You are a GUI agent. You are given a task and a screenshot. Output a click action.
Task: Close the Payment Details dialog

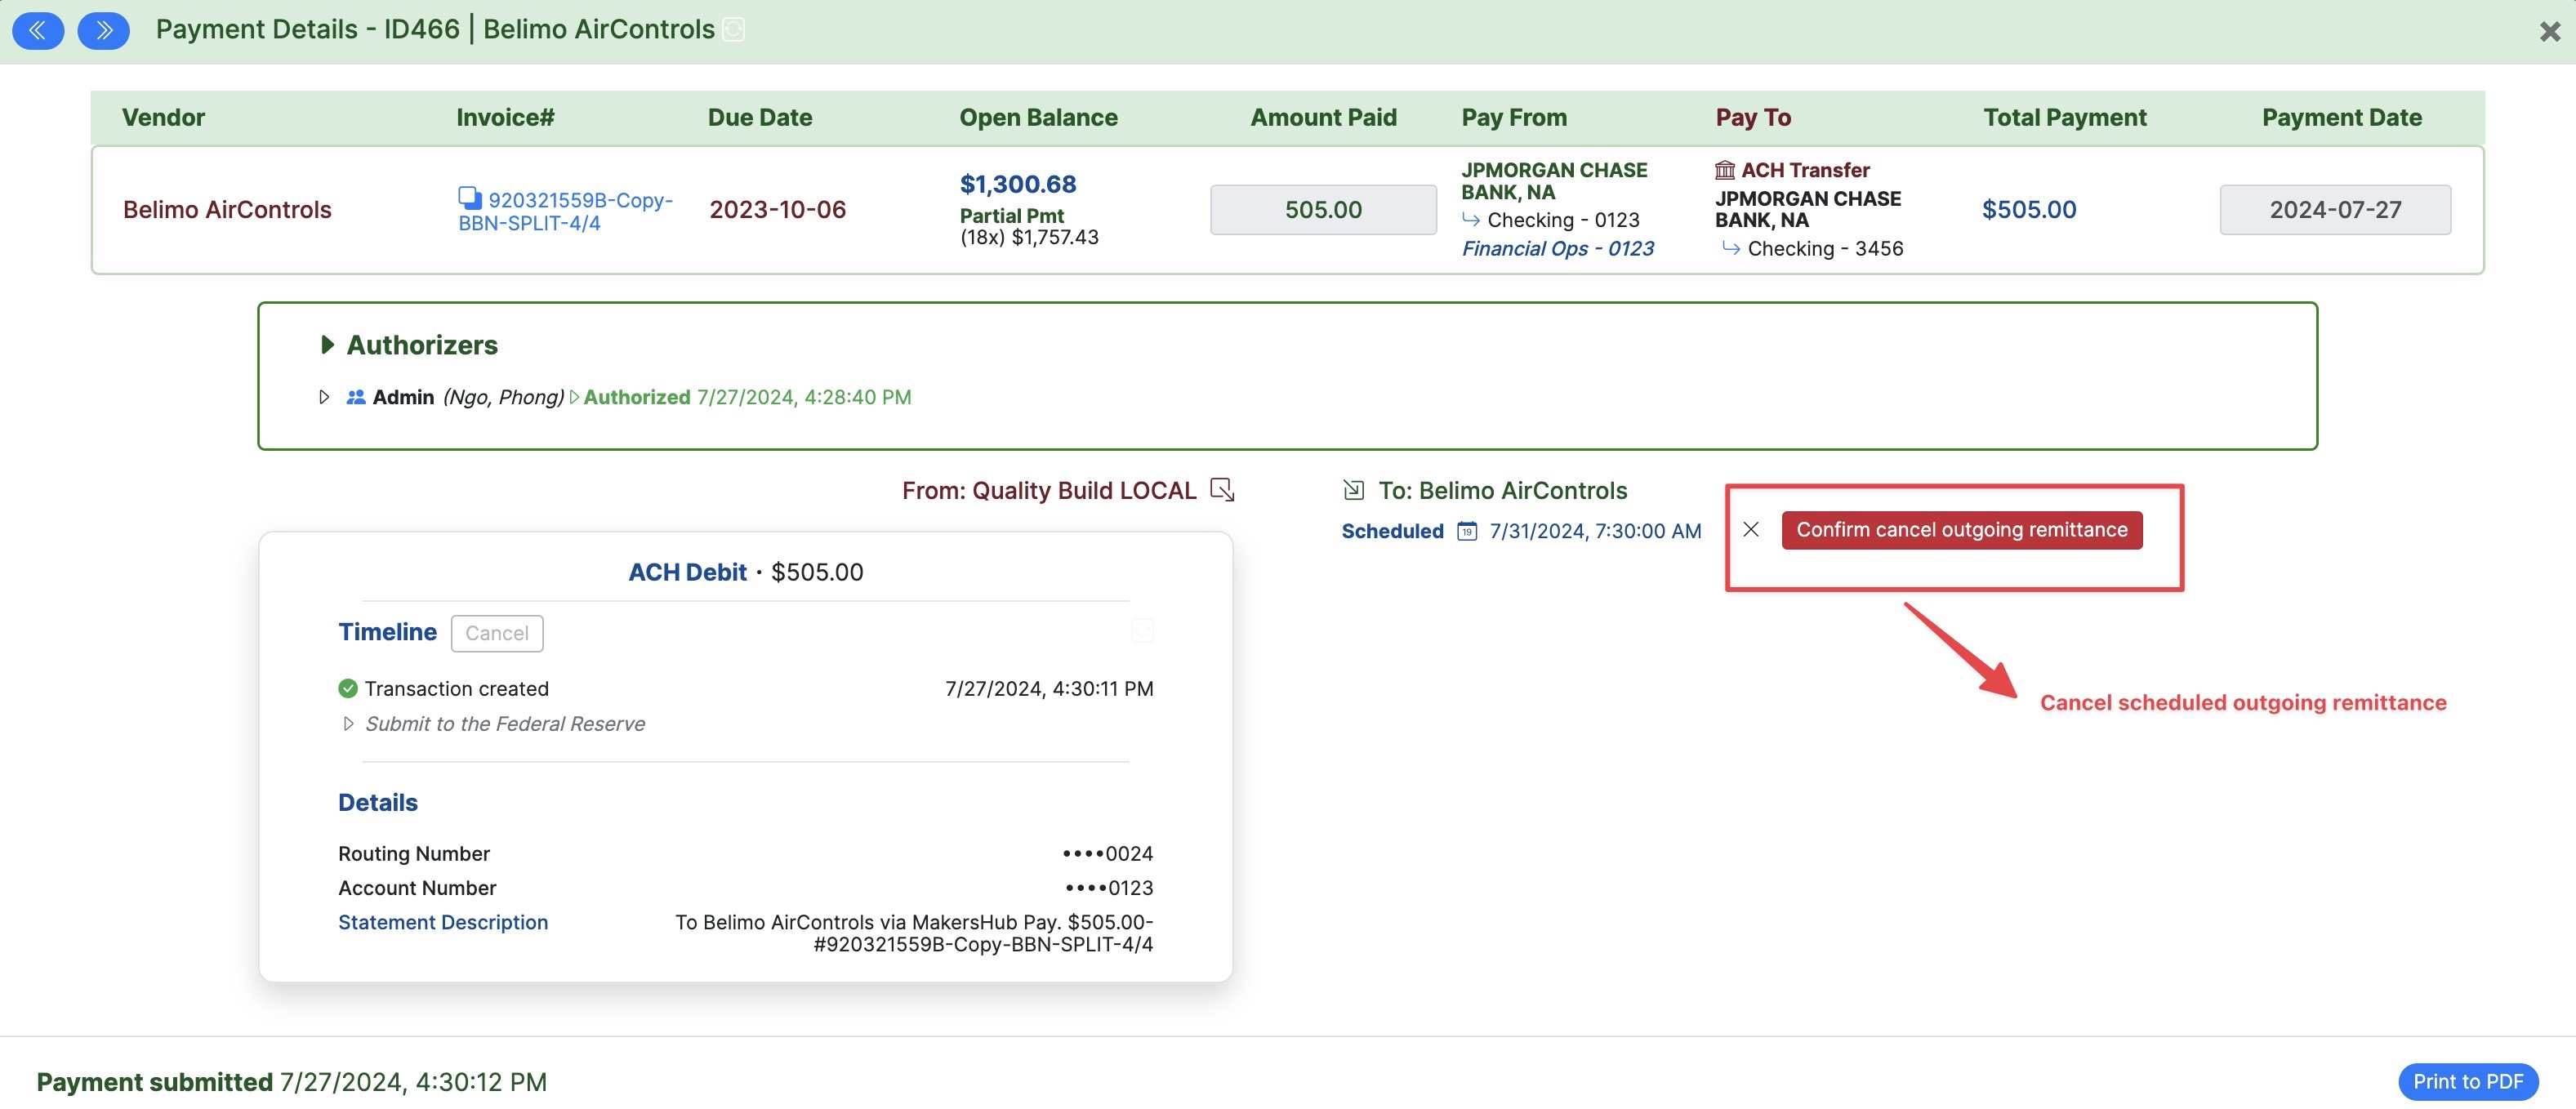click(x=2549, y=32)
